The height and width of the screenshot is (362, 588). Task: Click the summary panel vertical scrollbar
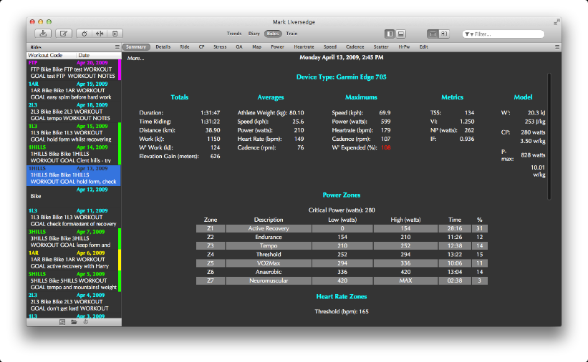[549, 137]
